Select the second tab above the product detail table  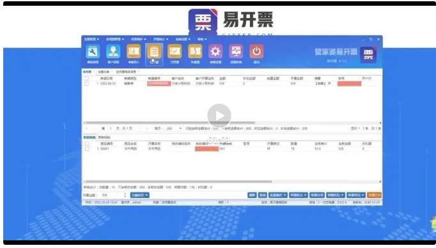point(104,137)
